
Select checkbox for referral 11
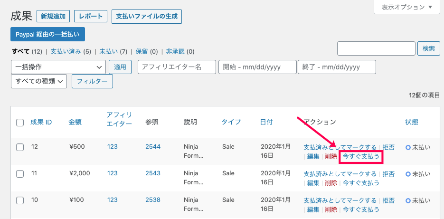click(x=20, y=174)
